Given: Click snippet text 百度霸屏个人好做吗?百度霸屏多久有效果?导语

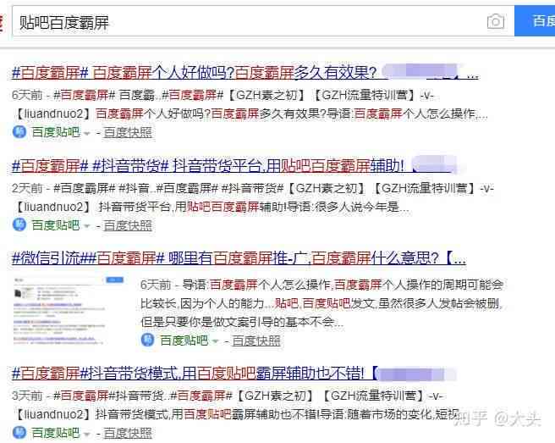Looking at the screenshot, I should 223,114.
